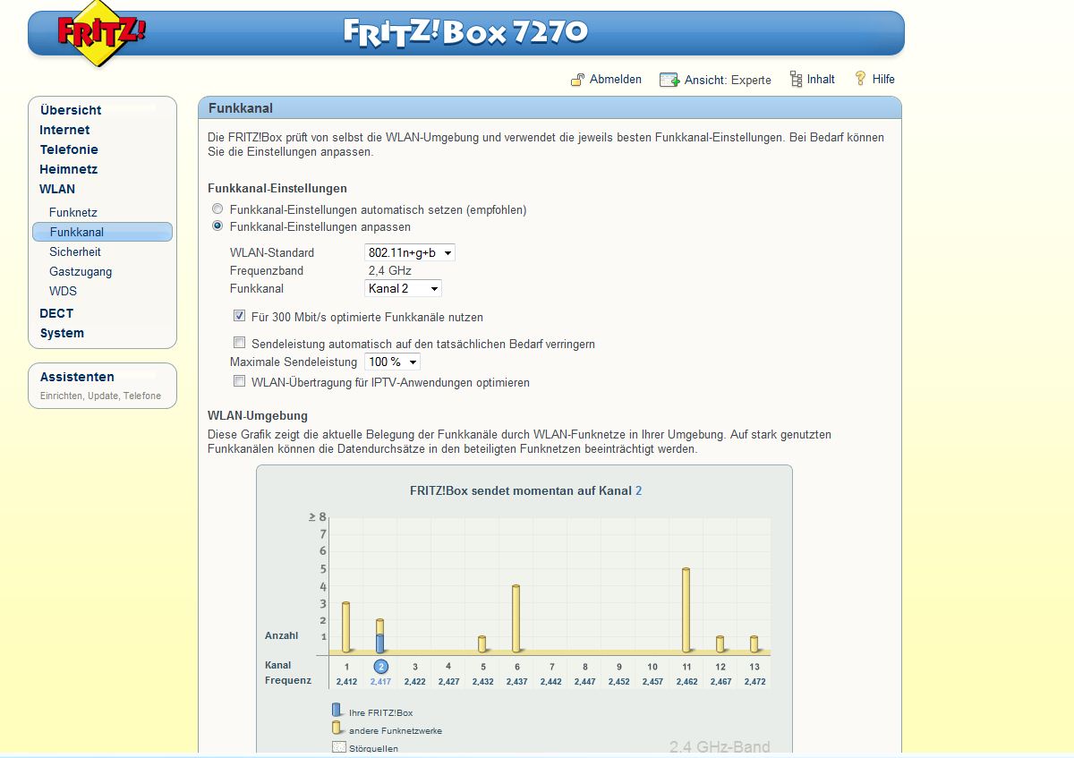Click the Abmelden link
Screen dimensions: 1074x758
tap(616, 80)
